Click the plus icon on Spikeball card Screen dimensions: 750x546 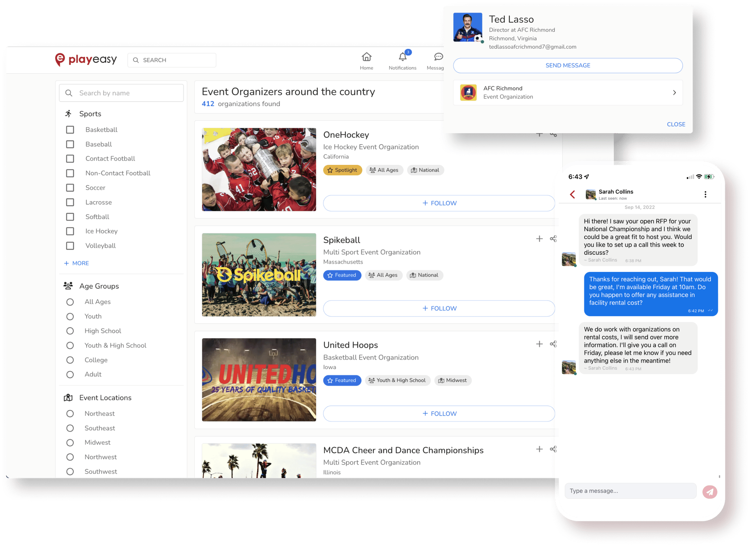pyautogui.click(x=539, y=239)
